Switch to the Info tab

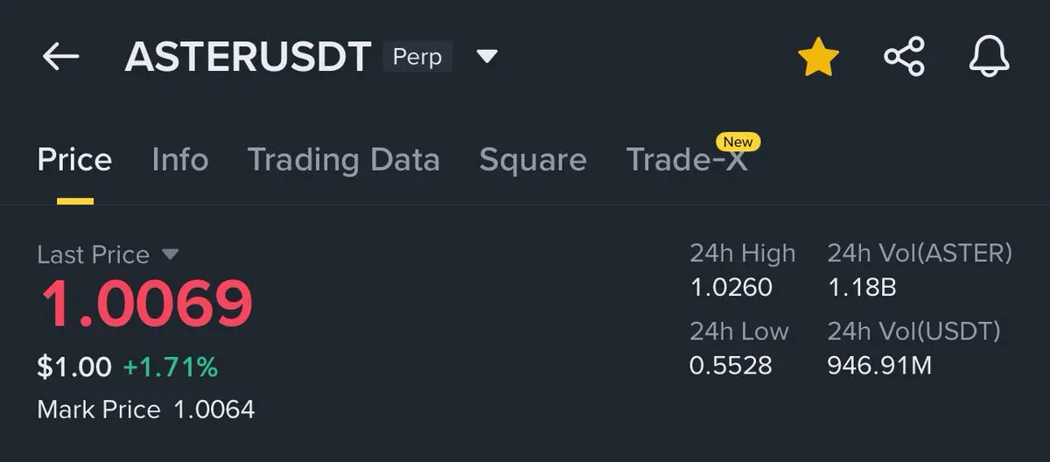click(x=179, y=160)
